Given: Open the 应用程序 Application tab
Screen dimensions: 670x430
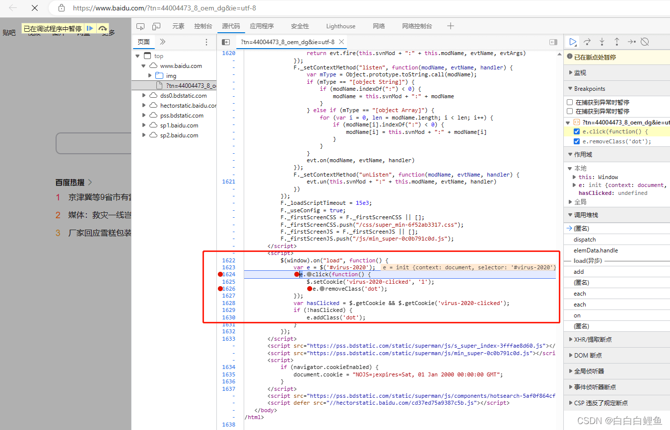Looking at the screenshot, I should click(x=262, y=26).
